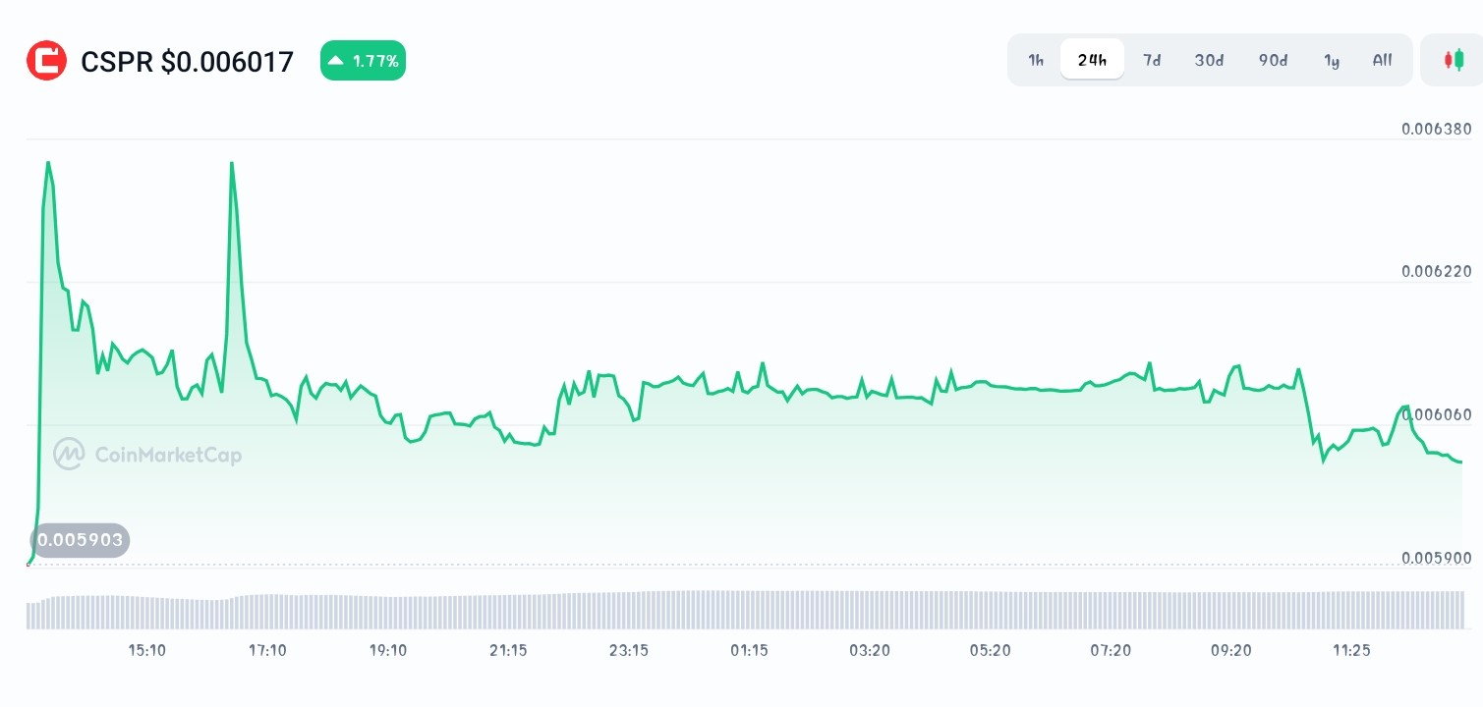This screenshot has height=707, width=1483.
Task: Click the CSPR $0.006017 price title
Action: 187,62
